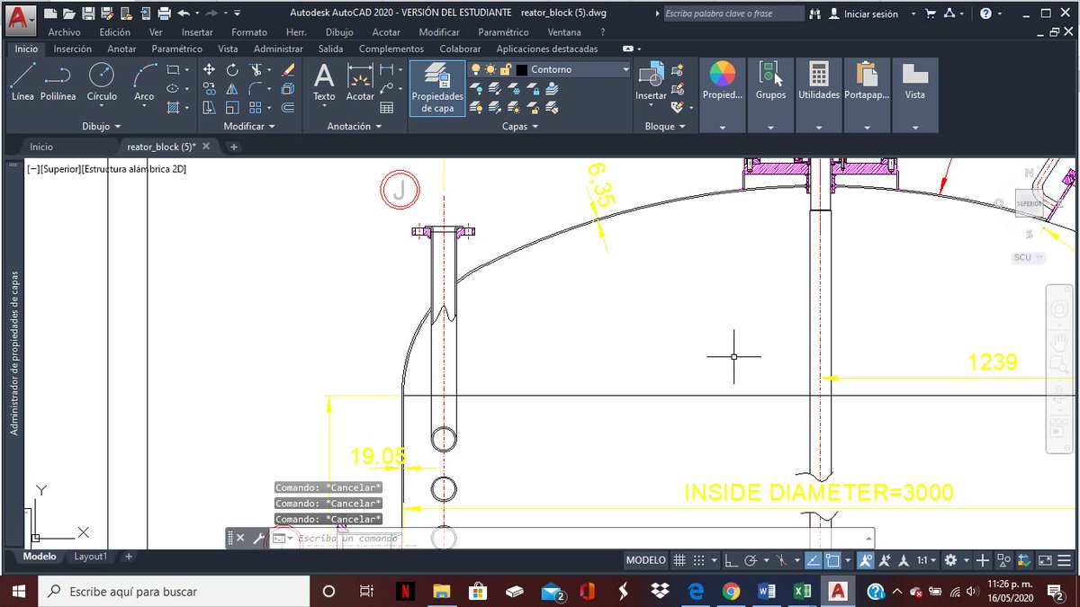This screenshot has width=1080, height=607.
Task: Switch to the Inserción ribbon tab
Action: click(x=73, y=49)
